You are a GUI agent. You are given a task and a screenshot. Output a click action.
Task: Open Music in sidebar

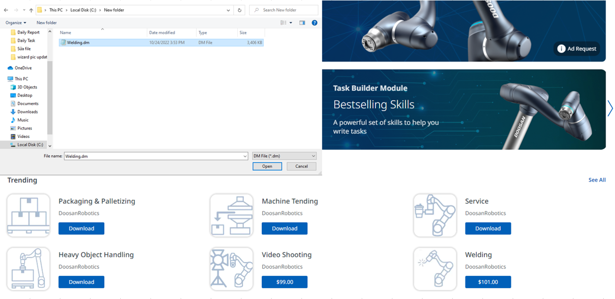(23, 120)
